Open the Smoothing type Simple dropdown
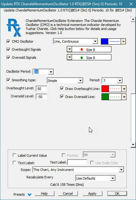Image resolution: width=136 pixels, height=200 pixels. click(x=80, y=81)
